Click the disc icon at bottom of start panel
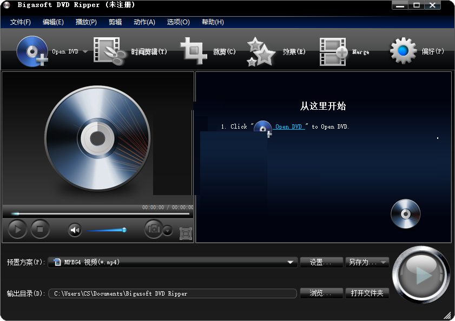Screen dimensions: 455x321 coord(405,214)
